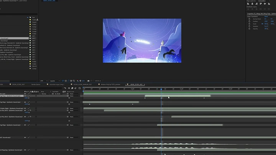The height and width of the screenshot is (155, 276).
Task: Toggle motion blur enable icon in timeline
Action: [76, 88]
